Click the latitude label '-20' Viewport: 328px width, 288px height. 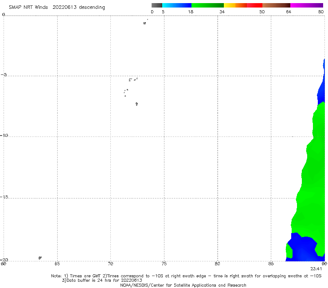click(4, 260)
